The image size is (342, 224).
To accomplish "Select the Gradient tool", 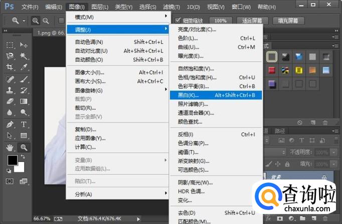I will [24, 101].
